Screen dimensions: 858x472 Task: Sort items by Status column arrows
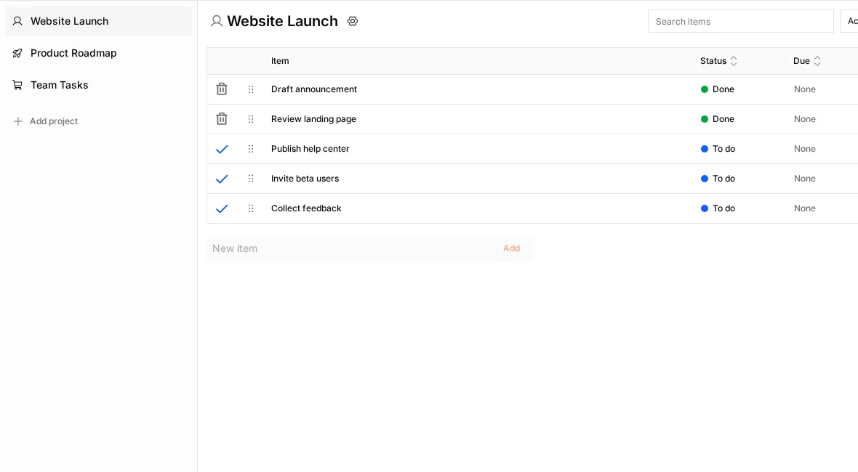(x=734, y=61)
